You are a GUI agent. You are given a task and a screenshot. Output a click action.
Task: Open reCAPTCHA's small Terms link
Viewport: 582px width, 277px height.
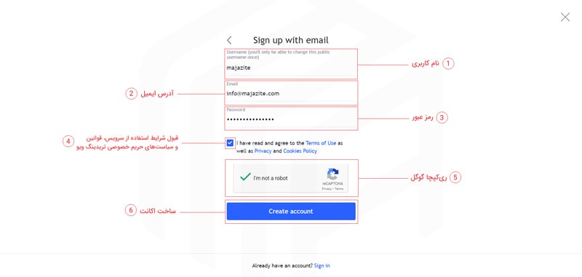339,189
